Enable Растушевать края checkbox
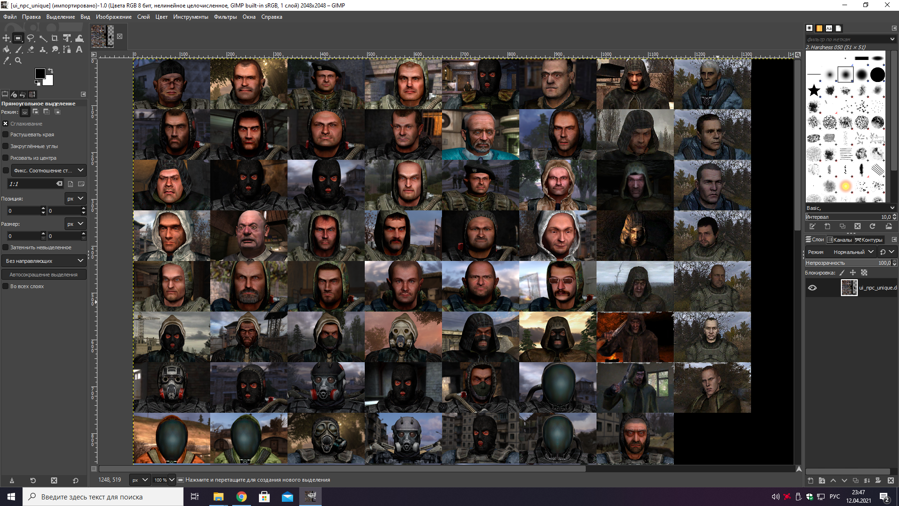Image resolution: width=899 pixels, height=506 pixels. click(6, 134)
